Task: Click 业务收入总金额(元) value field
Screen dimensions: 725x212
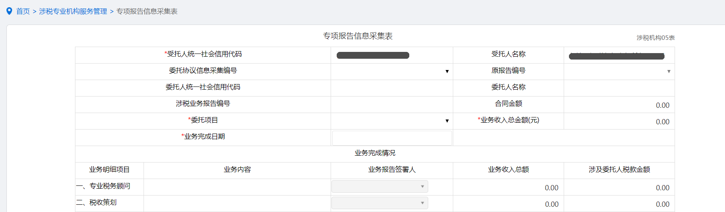Action: point(619,121)
